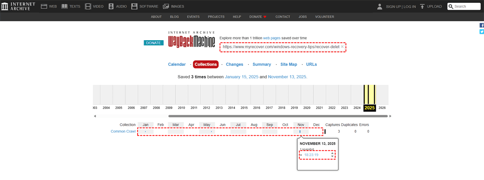Open the Texts book icon
This screenshot has height=180, width=484.
66,6
